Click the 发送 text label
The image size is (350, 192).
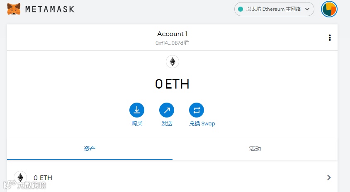(167, 123)
